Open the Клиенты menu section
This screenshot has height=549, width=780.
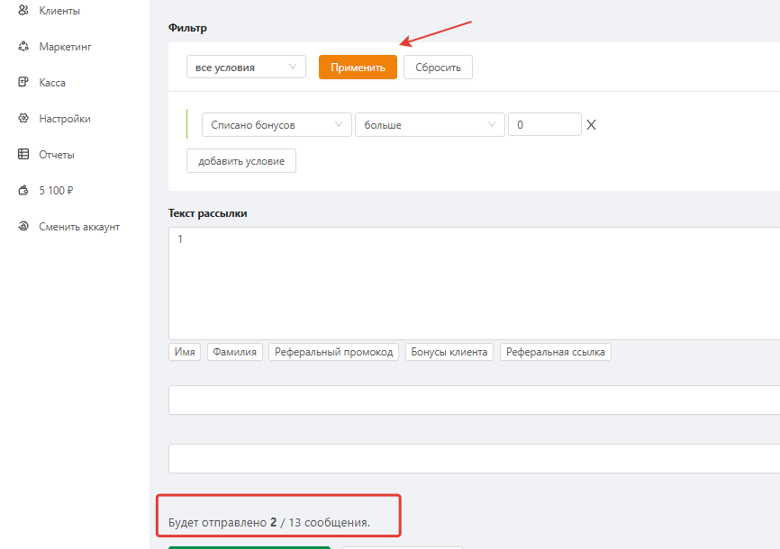tap(59, 11)
